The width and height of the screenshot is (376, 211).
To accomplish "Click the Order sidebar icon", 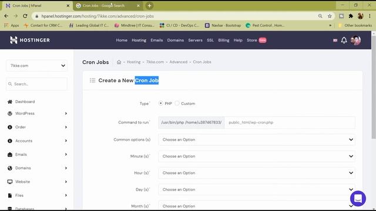I will coord(10,127).
